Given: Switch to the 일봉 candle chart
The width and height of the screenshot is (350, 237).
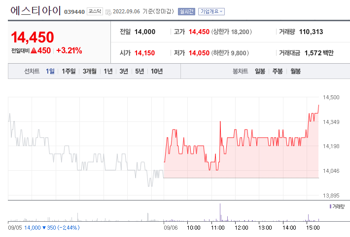Looking at the screenshot, I should [x=260, y=71].
